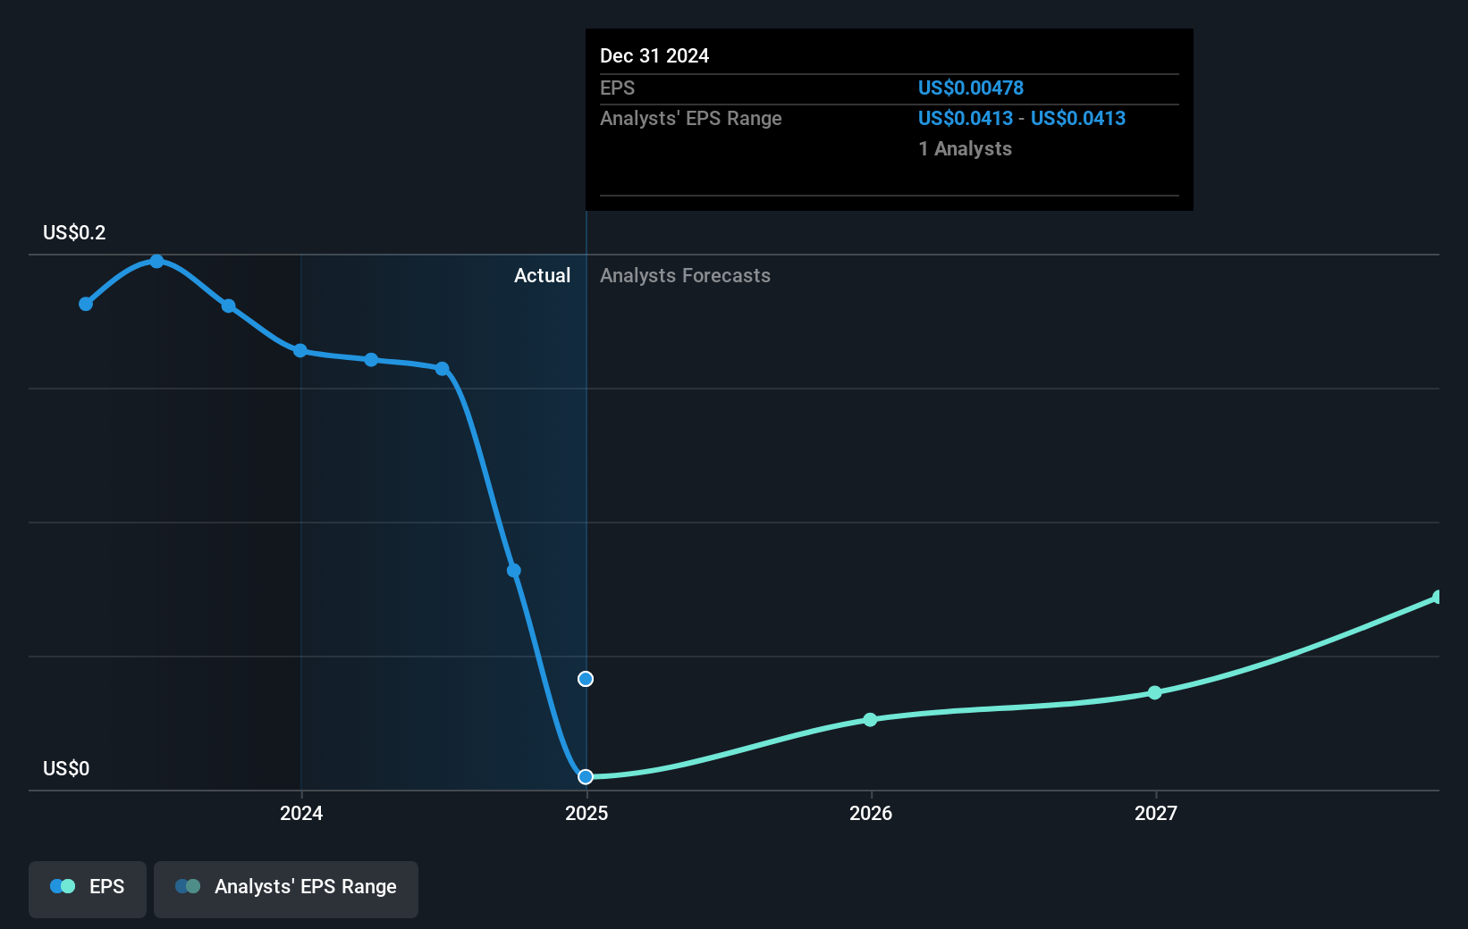Select the 2026 forecast data point
The width and height of the screenshot is (1468, 929).
tap(870, 719)
